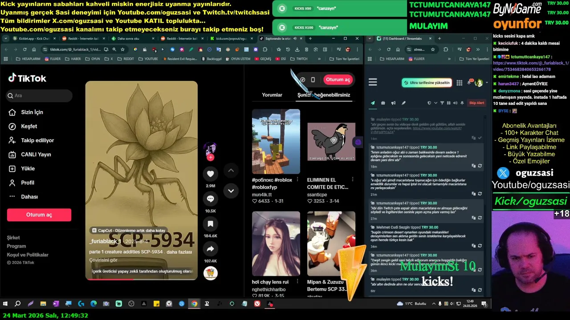The width and height of the screenshot is (570, 320).
Task: Click the sidebar Oturum aç button
Action: pyautogui.click(x=39, y=215)
